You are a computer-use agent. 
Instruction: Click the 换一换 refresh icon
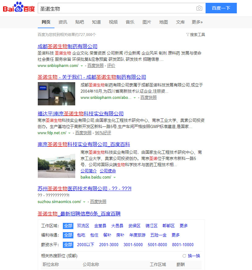tap(184, 256)
